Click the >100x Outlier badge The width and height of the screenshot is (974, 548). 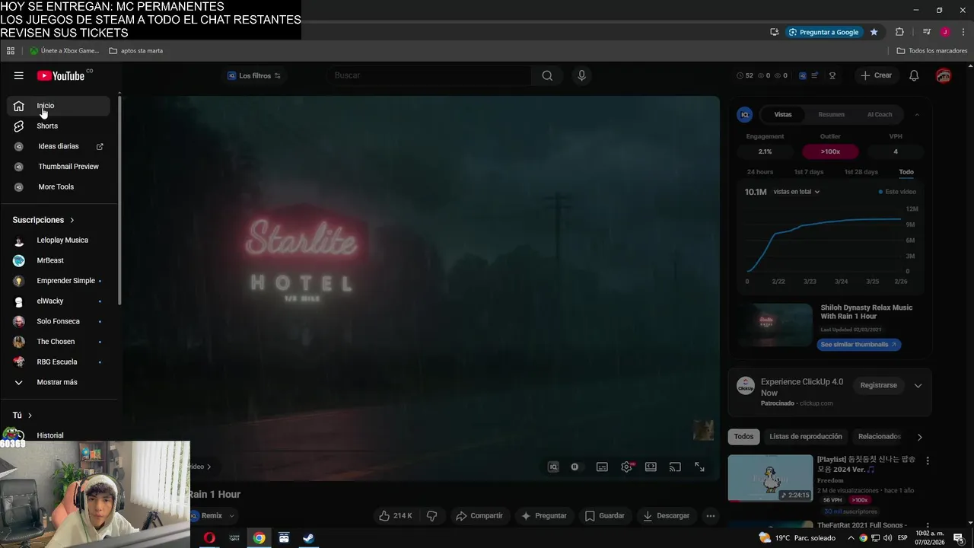830,151
